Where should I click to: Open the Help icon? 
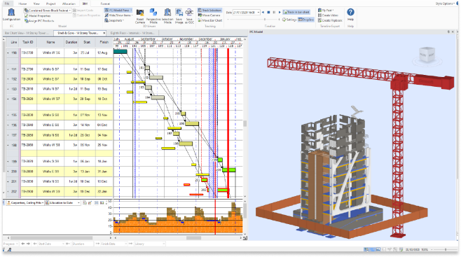[350, 15]
